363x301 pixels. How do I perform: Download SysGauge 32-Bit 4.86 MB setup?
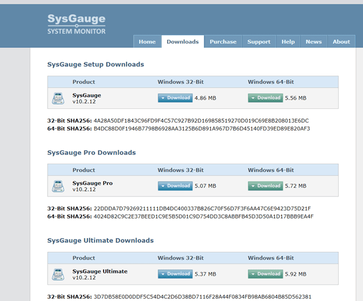175,98
